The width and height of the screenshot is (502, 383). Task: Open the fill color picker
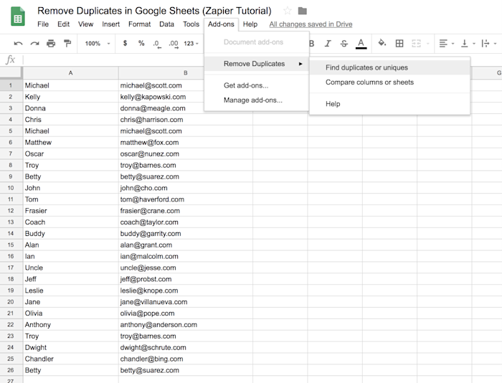[382, 43]
